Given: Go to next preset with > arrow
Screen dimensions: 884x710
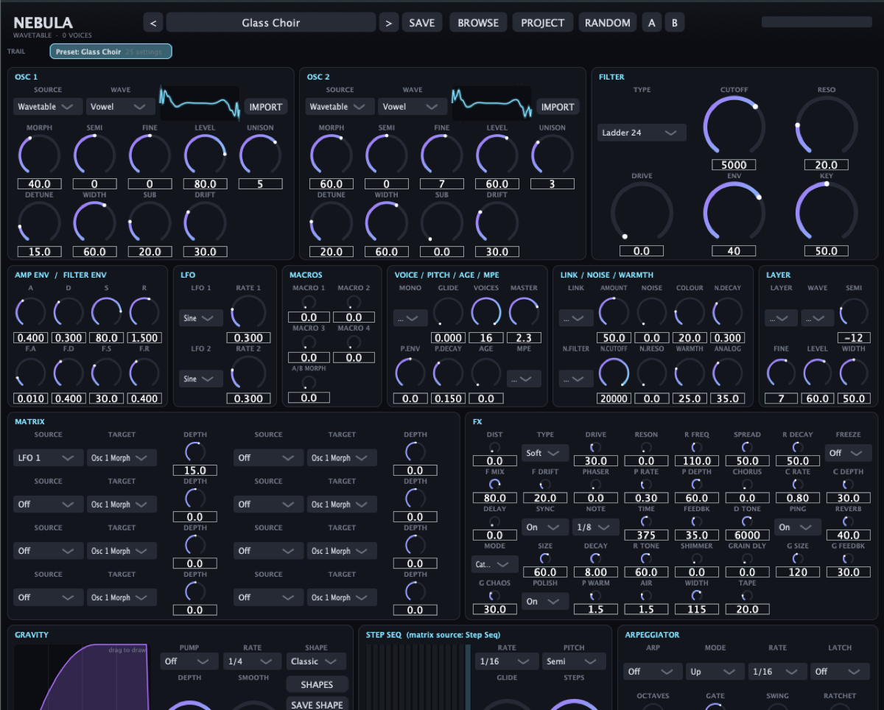Looking at the screenshot, I should click(389, 23).
